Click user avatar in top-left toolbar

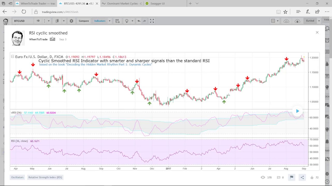point(5,21)
